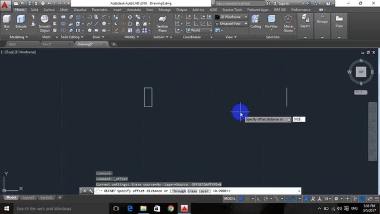Expand the Modify panel

click(x=132, y=37)
